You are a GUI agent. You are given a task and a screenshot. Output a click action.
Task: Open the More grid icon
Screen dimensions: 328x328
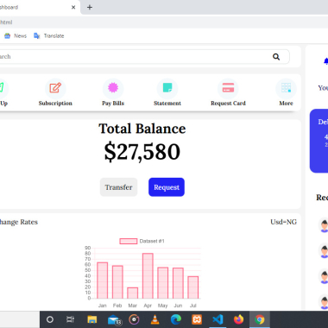coord(286,88)
